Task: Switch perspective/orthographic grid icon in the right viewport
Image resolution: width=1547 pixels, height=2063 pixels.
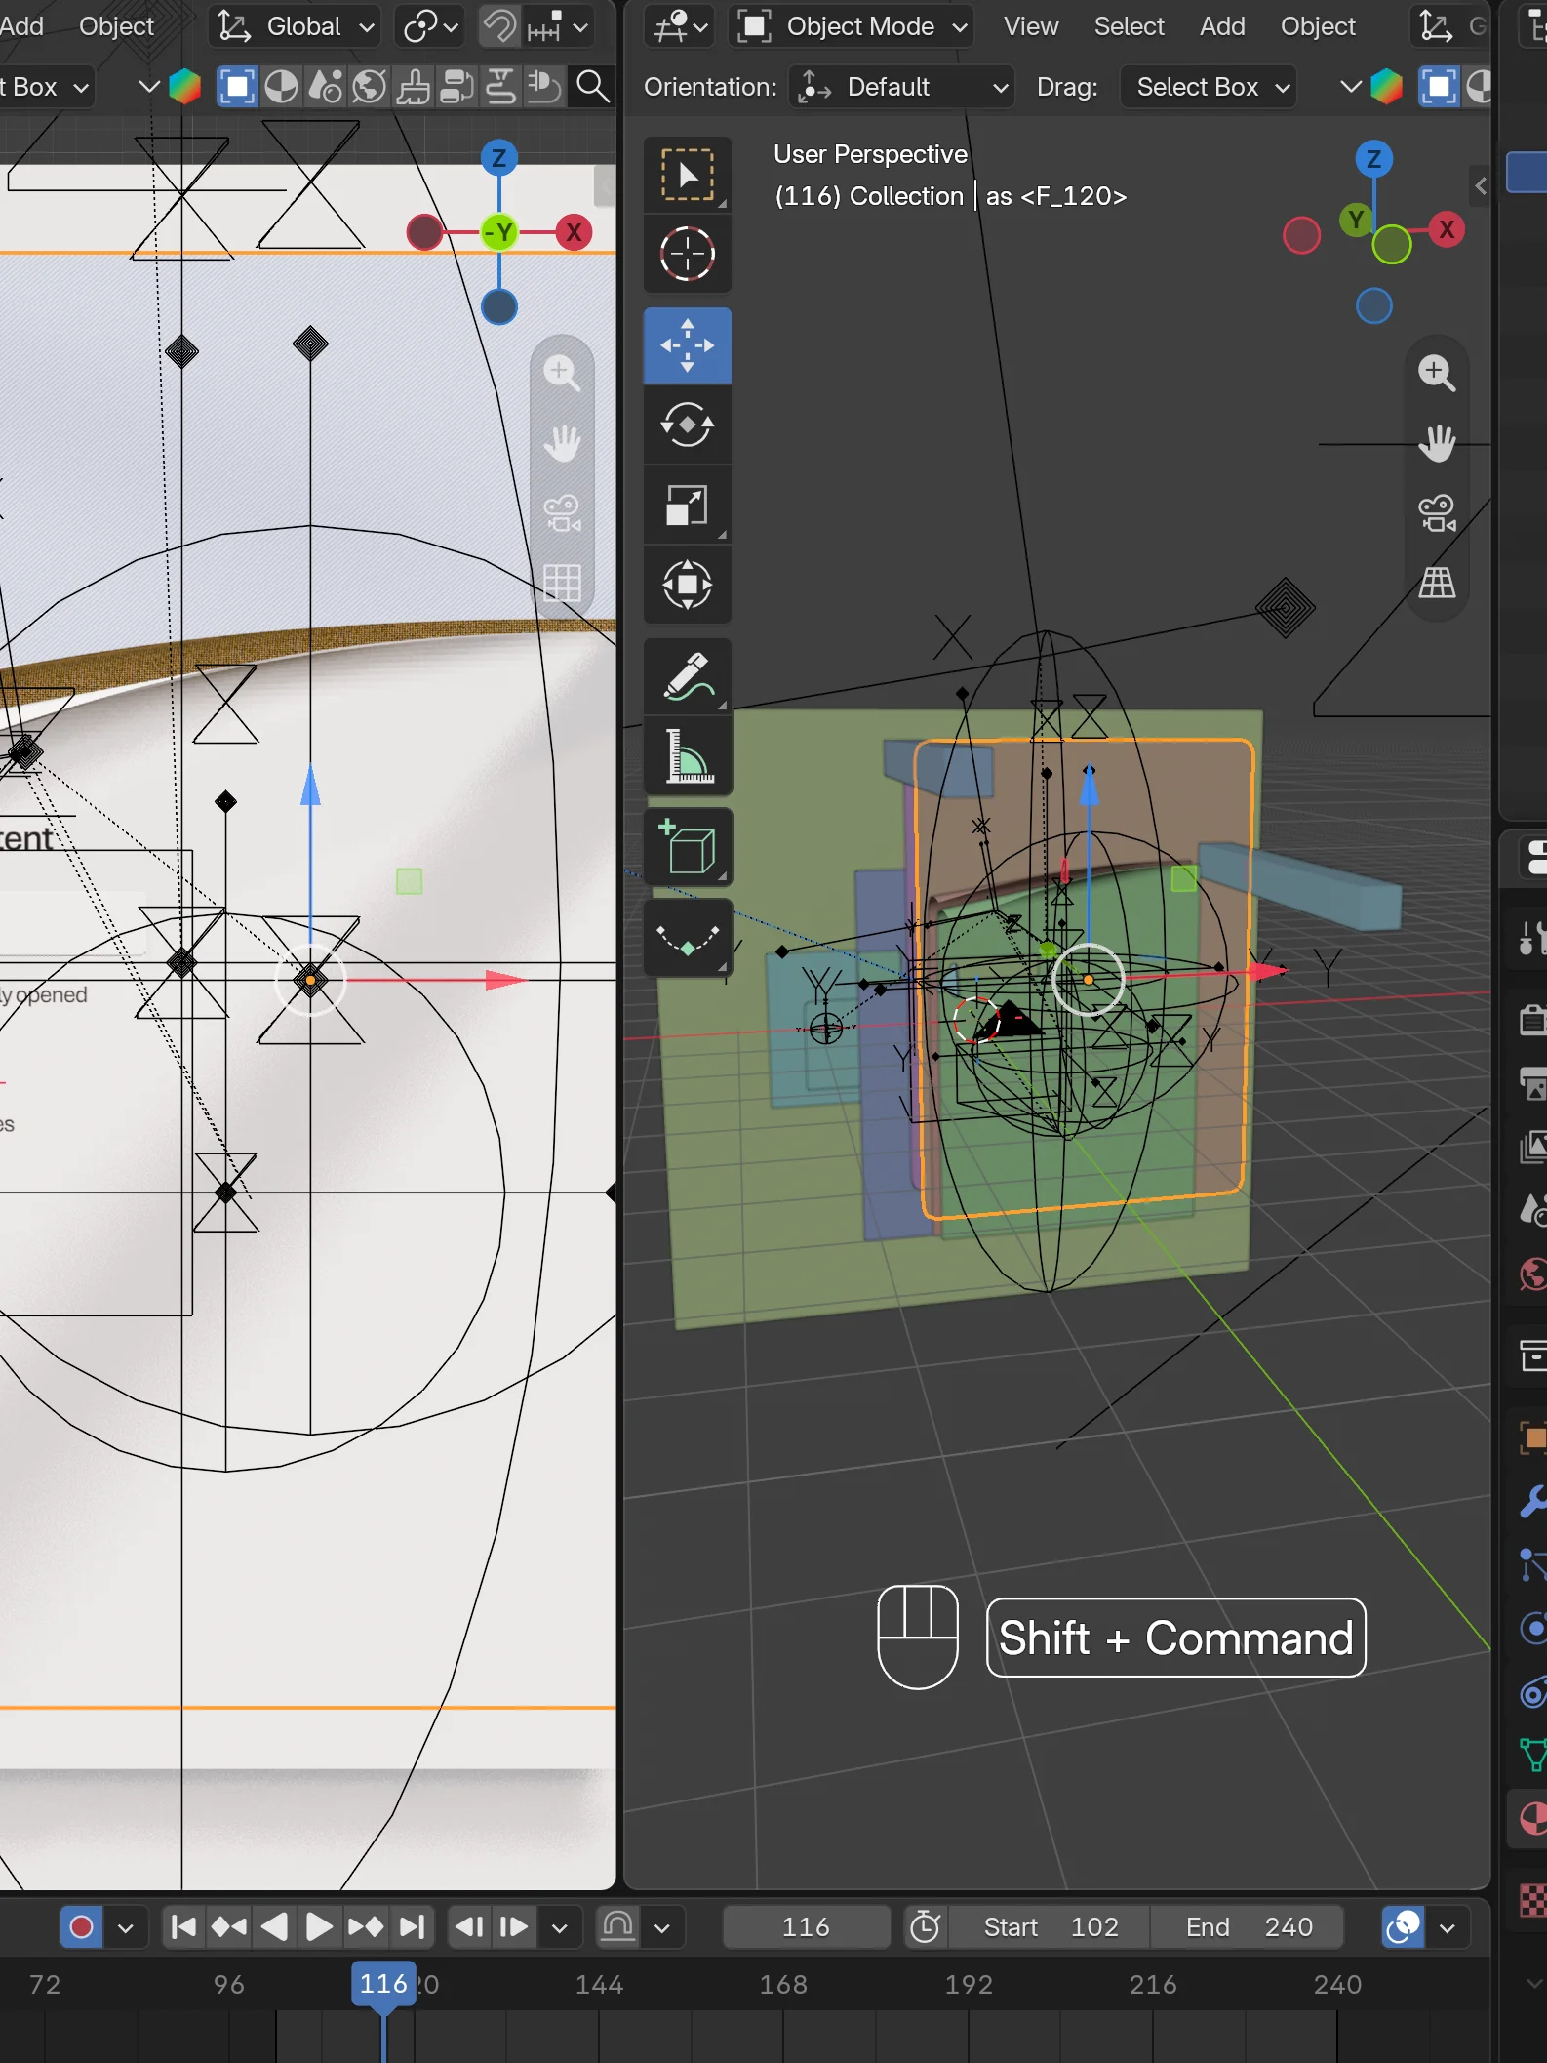Action: pos(1437,584)
